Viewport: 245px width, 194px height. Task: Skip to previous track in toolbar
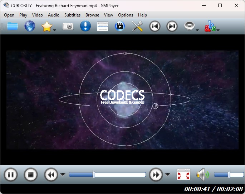[155, 26]
